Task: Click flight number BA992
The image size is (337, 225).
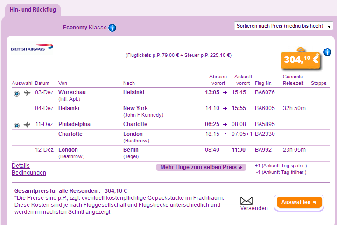Action: [x=263, y=150]
